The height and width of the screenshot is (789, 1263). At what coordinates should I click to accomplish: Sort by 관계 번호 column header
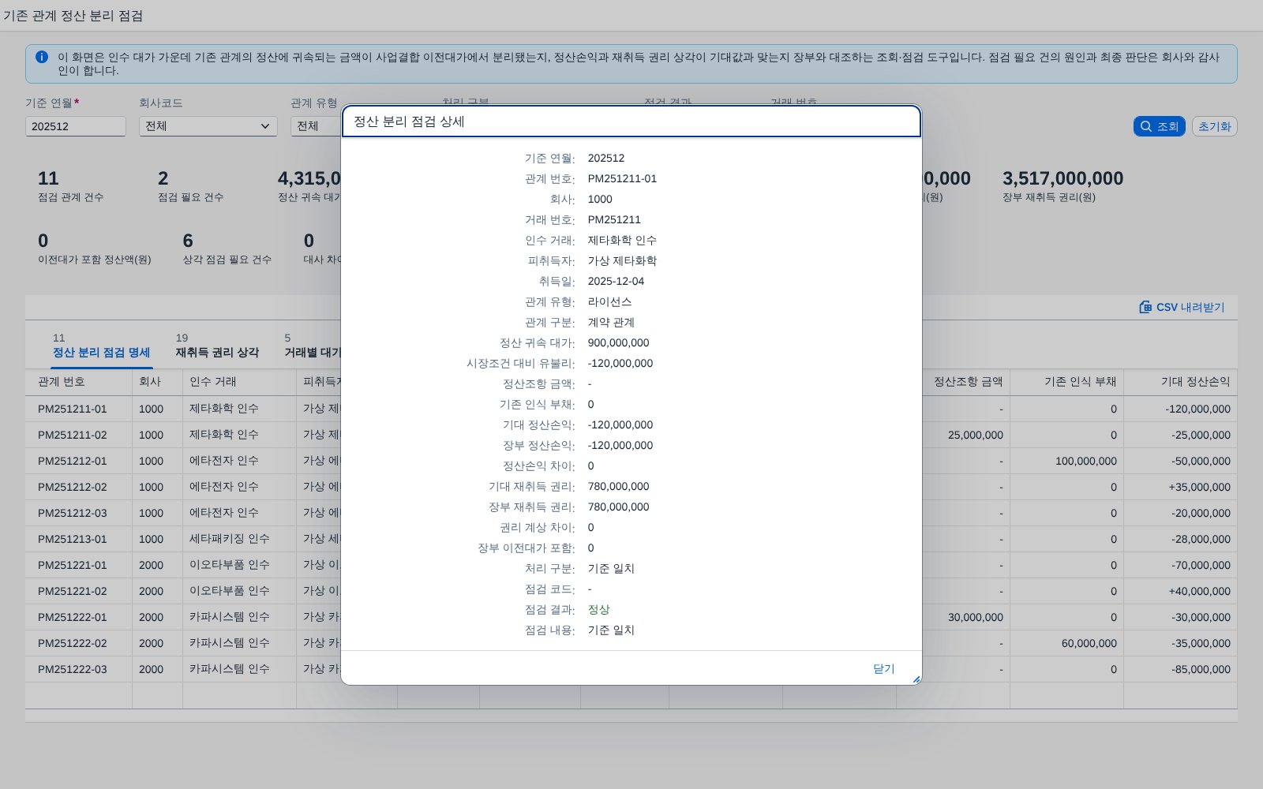pos(78,382)
